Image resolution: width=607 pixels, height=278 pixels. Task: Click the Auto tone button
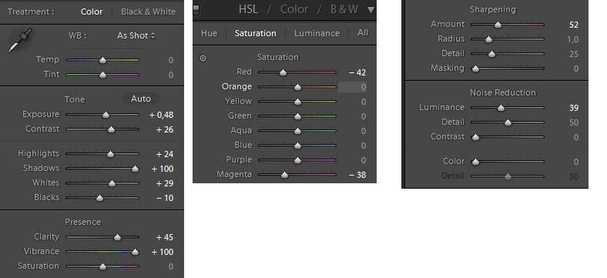click(141, 99)
